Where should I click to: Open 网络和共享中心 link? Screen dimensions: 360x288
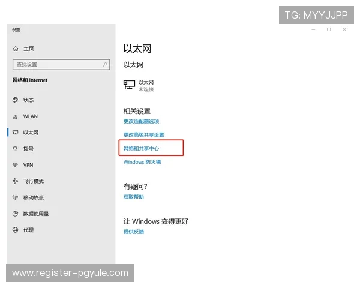(141, 148)
